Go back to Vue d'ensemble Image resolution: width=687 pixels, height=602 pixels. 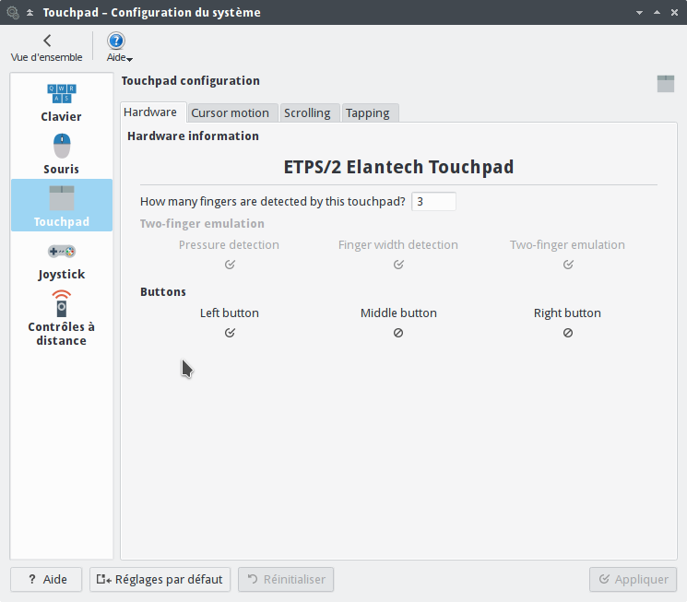[46, 47]
